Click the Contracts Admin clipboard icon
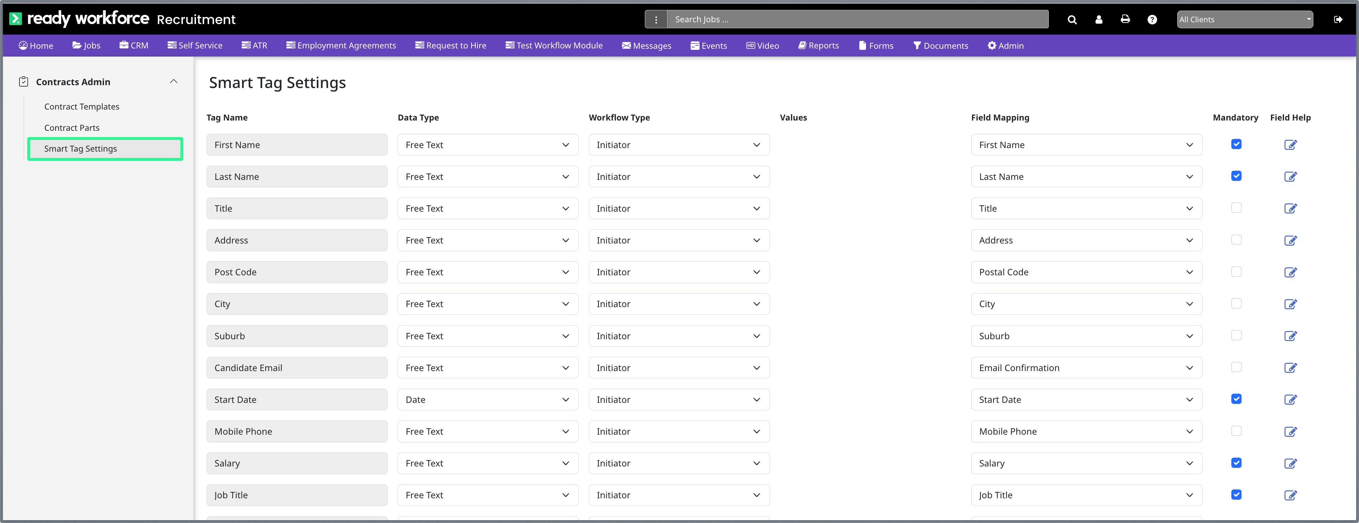This screenshot has width=1359, height=523. [x=23, y=82]
